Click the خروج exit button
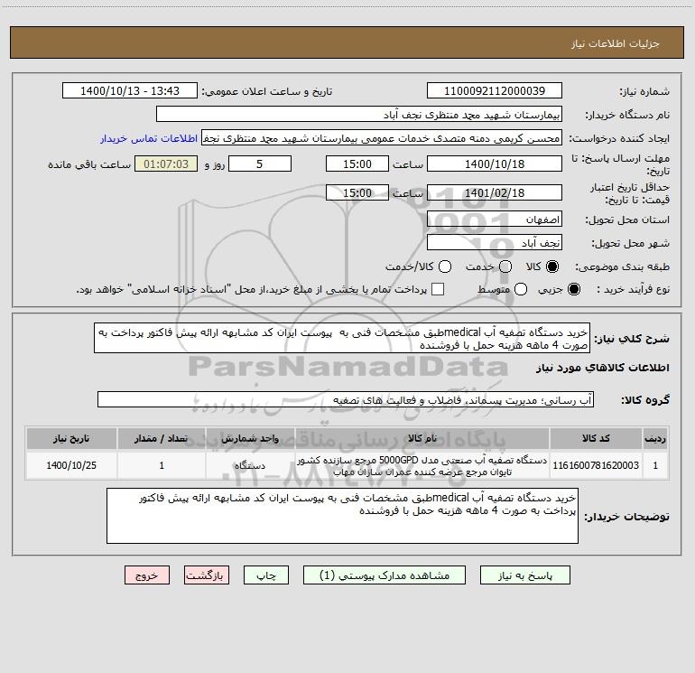Viewport: 695px width, 673px height. (x=147, y=575)
